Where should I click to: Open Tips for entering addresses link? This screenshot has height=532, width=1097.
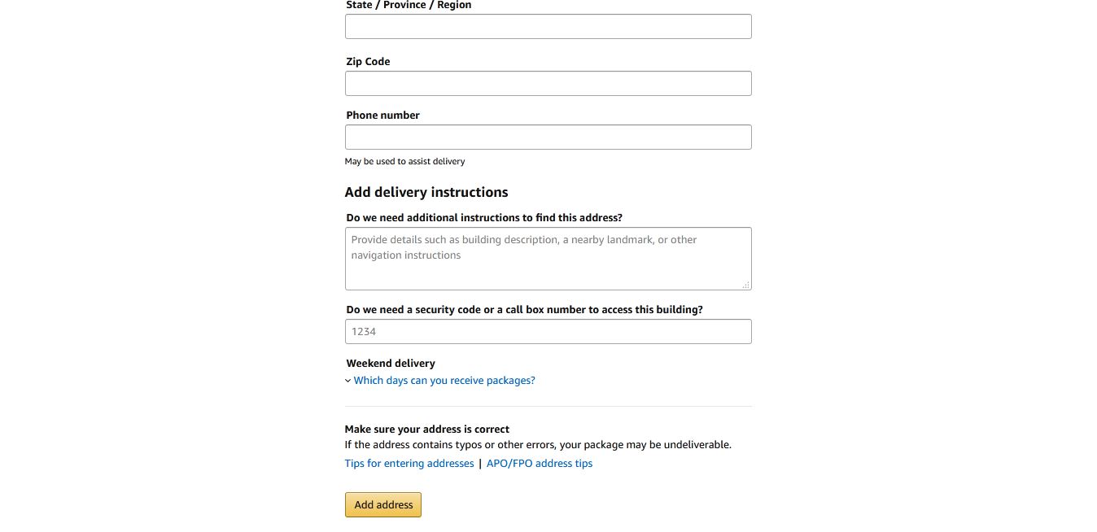click(x=409, y=464)
